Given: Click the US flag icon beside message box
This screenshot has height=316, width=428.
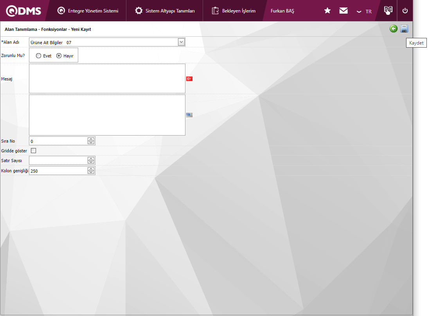Looking at the screenshot, I should click(189, 115).
